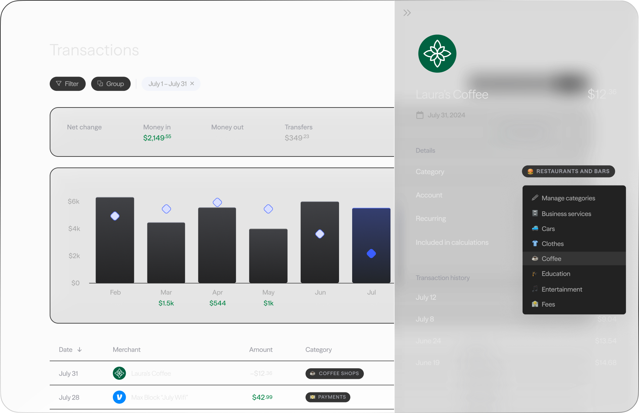Select Manage categories from the list
The image size is (639, 413).
568,198
